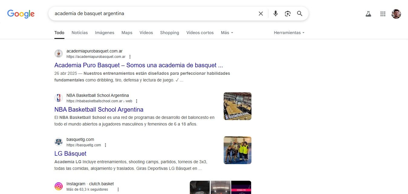Screen dimensions: 408x194
Task: Open LG Básquet team photo thumbnail
Action: point(238,150)
